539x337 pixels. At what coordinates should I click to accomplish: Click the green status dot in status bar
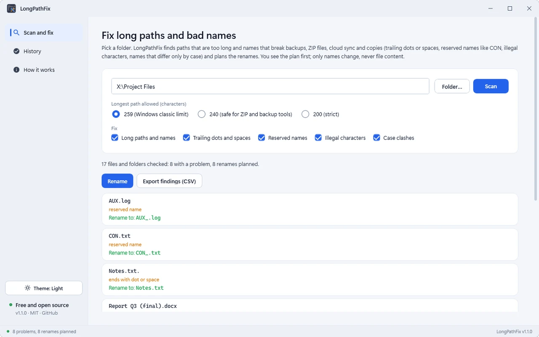coord(8,332)
